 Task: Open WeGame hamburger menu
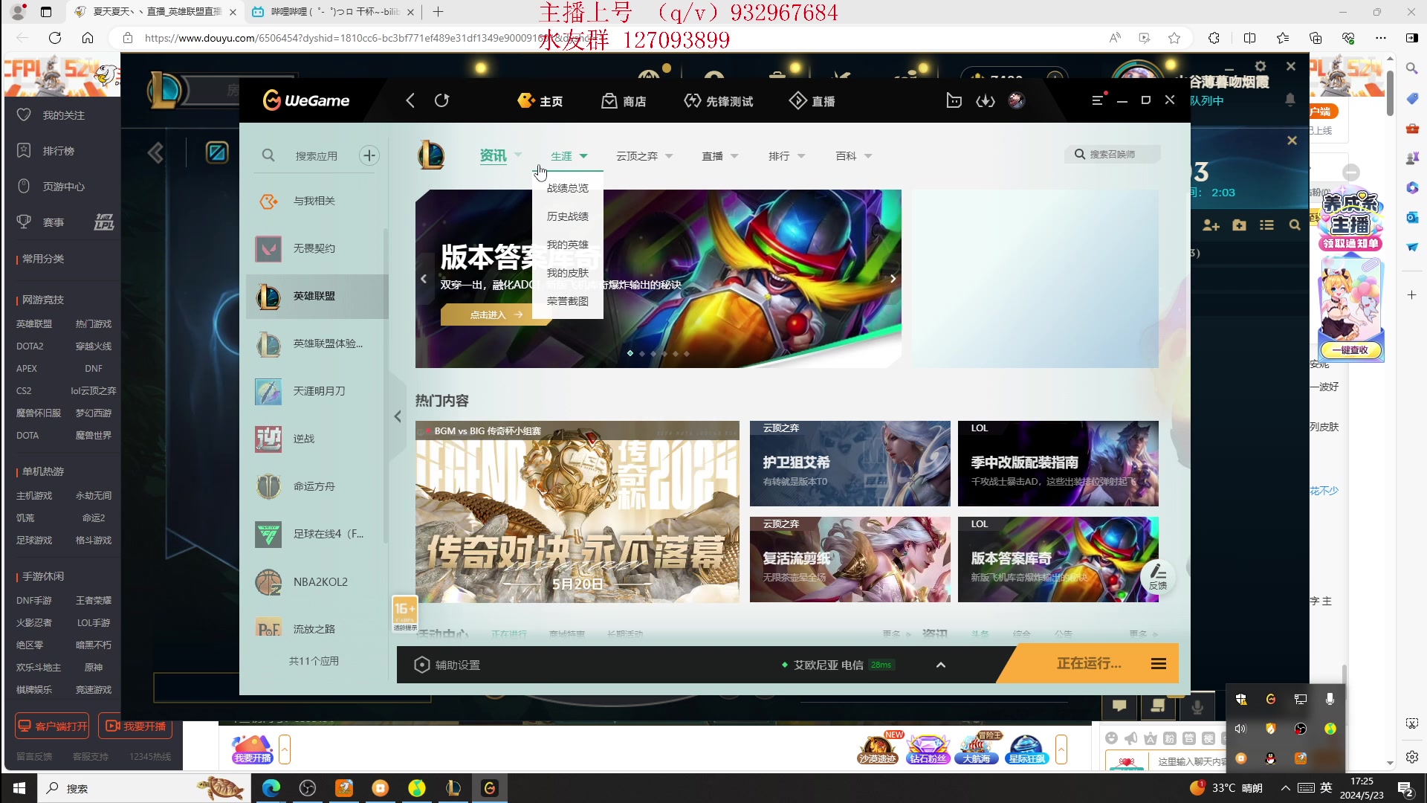1098,100
